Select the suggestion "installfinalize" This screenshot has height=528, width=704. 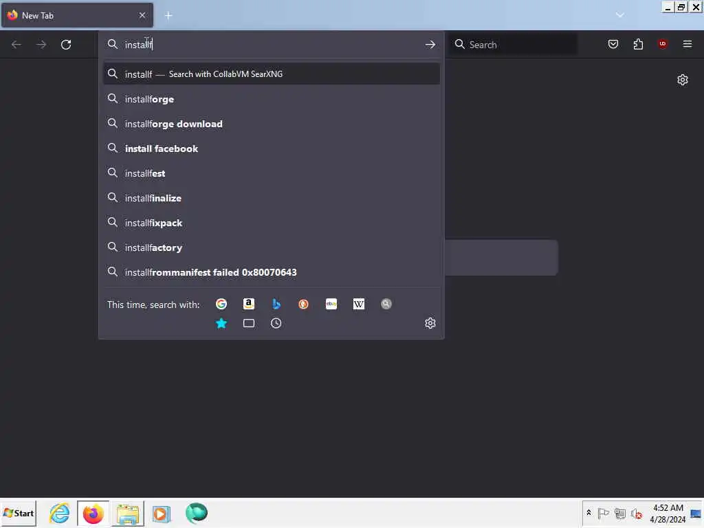pos(271,198)
